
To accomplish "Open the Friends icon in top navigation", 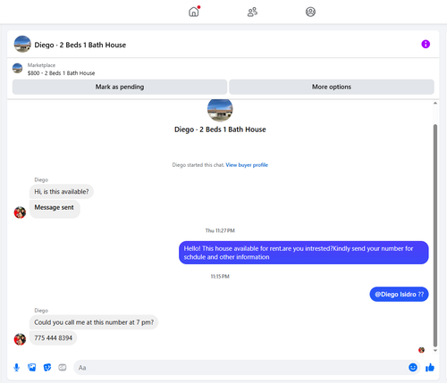I will tap(252, 12).
